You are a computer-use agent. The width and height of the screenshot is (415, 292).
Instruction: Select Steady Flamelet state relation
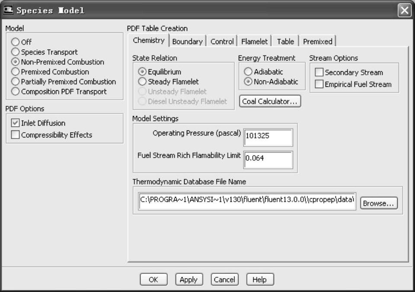(142, 82)
